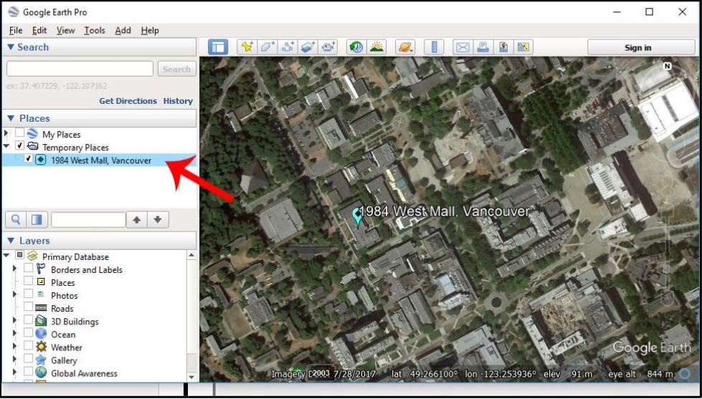Click the My Places globe icon
This screenshot has width=702, height=399.
coord(32,134)
